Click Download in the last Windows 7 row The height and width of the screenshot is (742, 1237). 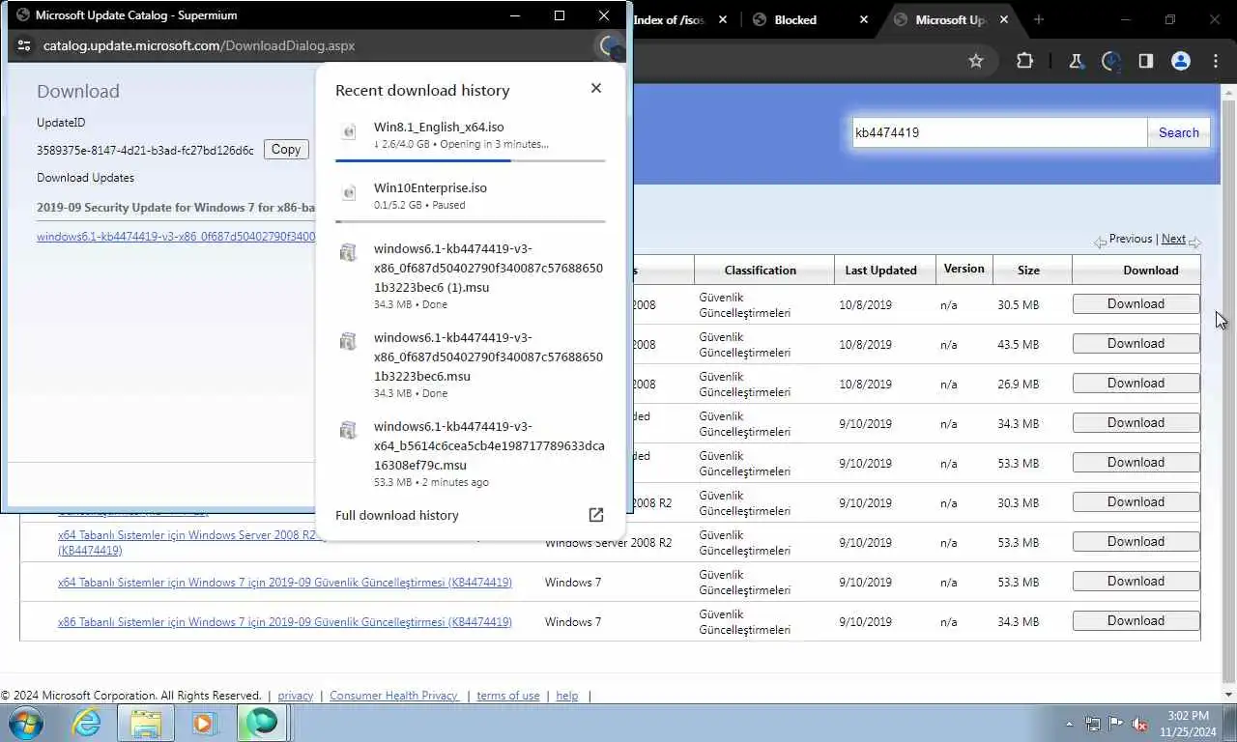point(1136,620)
